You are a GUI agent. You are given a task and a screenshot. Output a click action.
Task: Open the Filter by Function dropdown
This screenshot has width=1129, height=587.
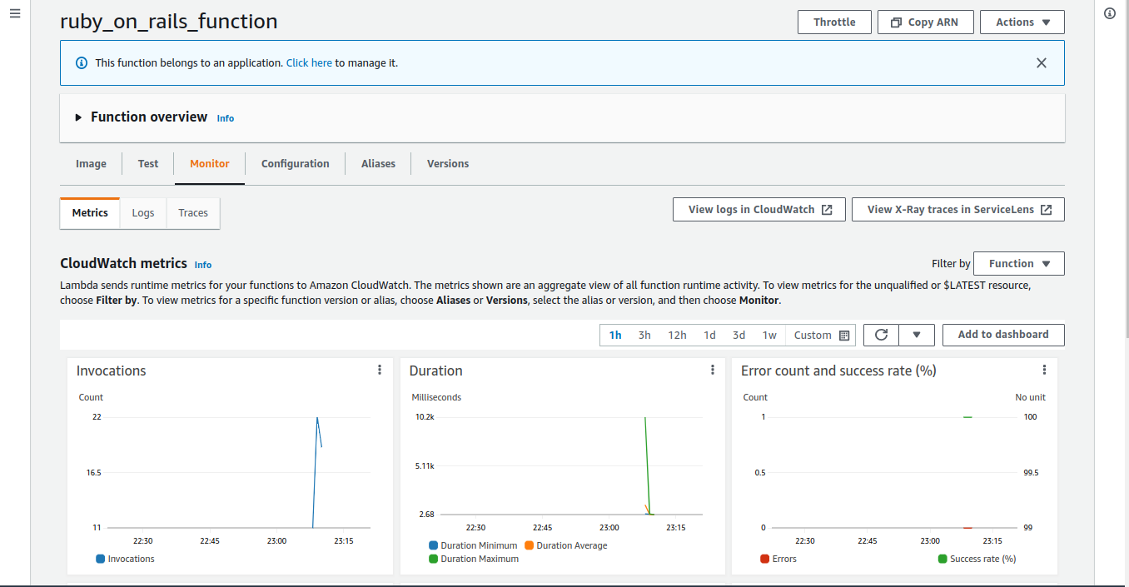pos(1019,264)
